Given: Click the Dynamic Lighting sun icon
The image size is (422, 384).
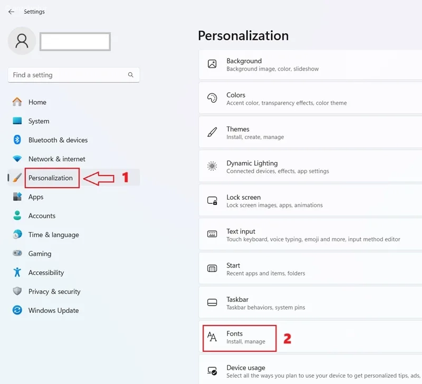Looking at the screenshot, I should pos(212,166).
